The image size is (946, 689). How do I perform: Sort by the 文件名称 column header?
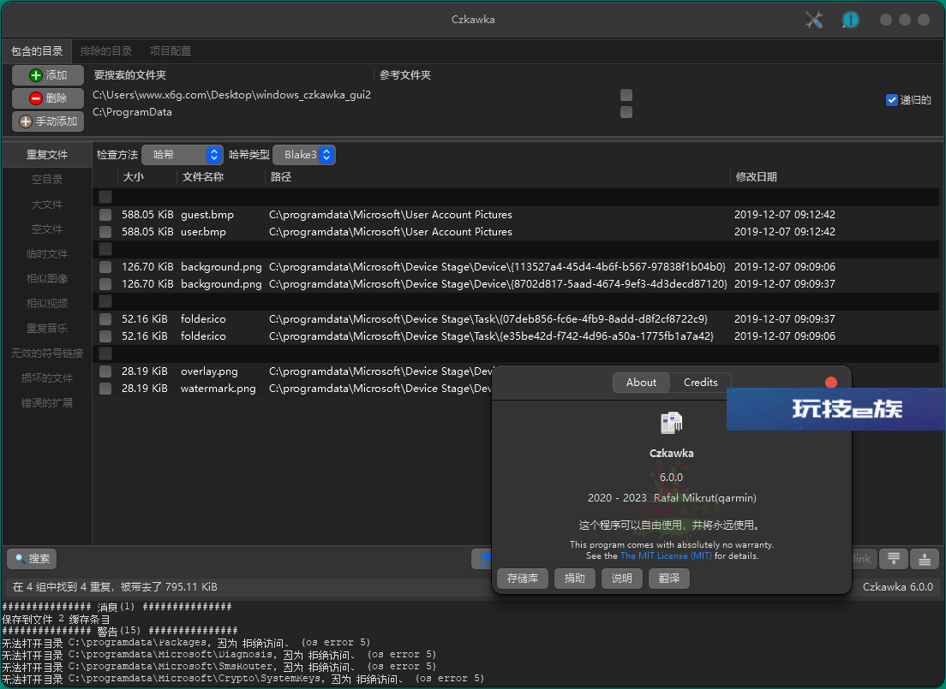click(x=221, y=177)
